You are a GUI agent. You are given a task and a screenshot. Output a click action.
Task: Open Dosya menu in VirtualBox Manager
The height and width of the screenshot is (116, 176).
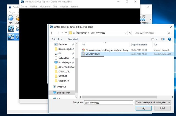point(12,12)
